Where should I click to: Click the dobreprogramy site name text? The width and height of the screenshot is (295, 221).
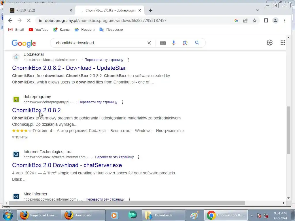pos(37,97)
